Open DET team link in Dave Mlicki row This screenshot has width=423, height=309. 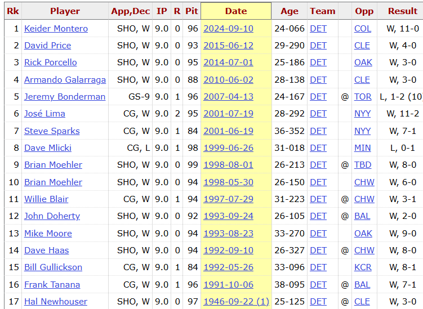318,148
